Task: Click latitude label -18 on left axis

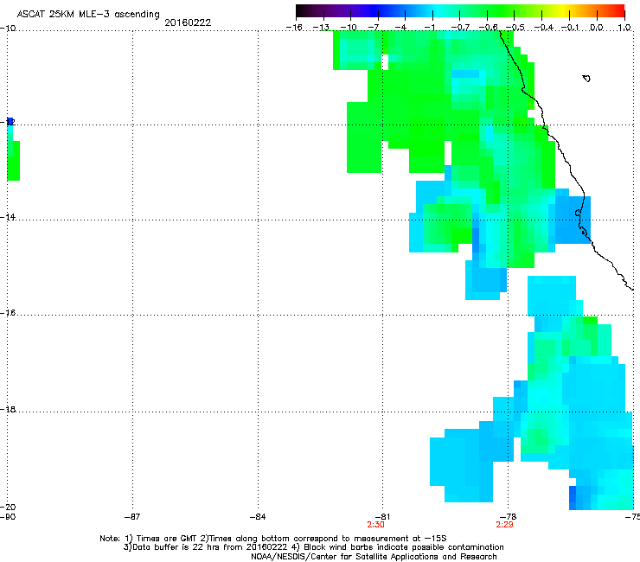Action: pos(8,409)
